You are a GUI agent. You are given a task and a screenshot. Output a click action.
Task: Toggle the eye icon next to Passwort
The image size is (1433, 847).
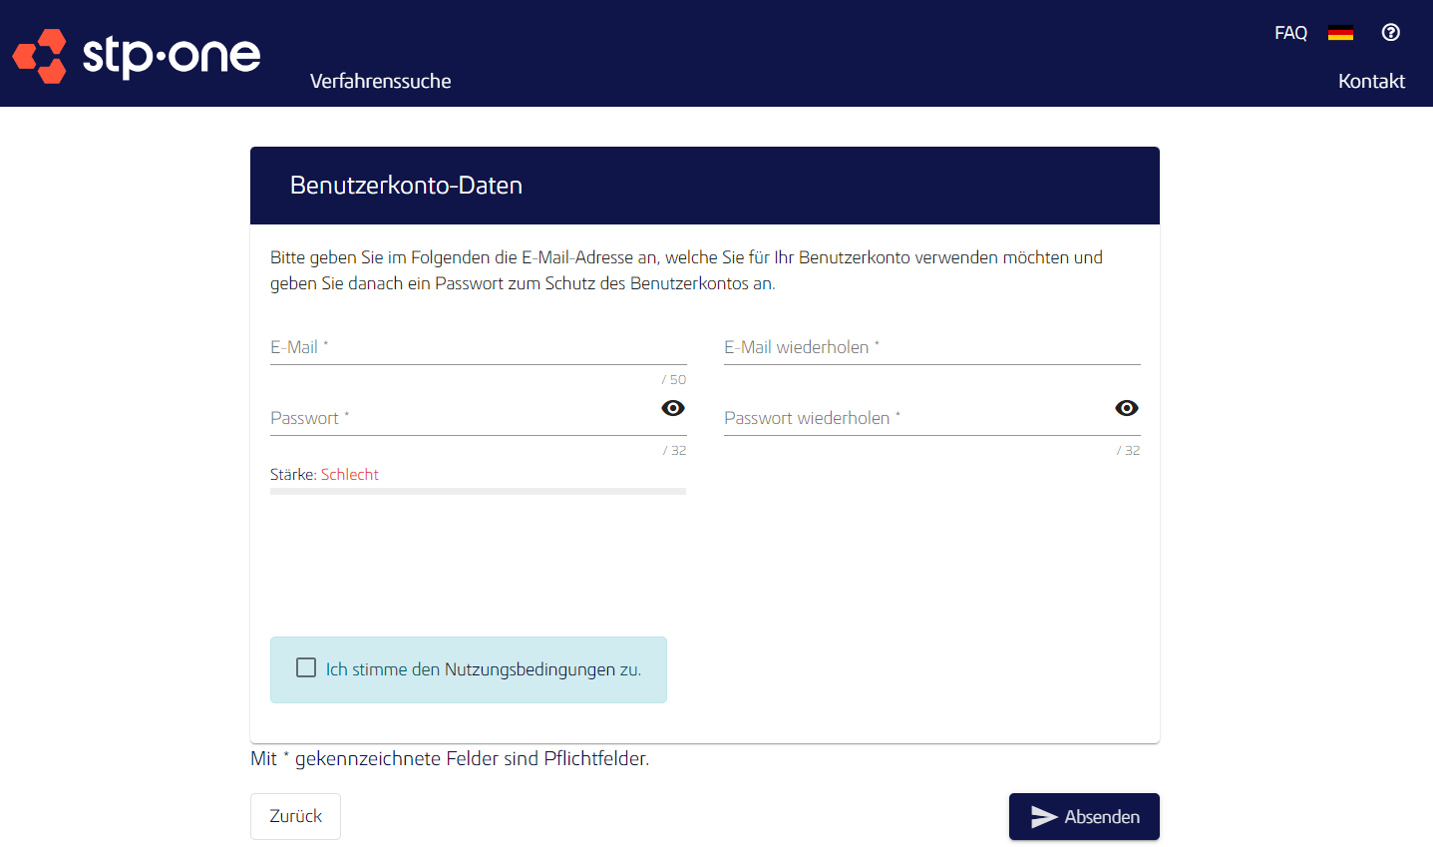coord(672,408)
